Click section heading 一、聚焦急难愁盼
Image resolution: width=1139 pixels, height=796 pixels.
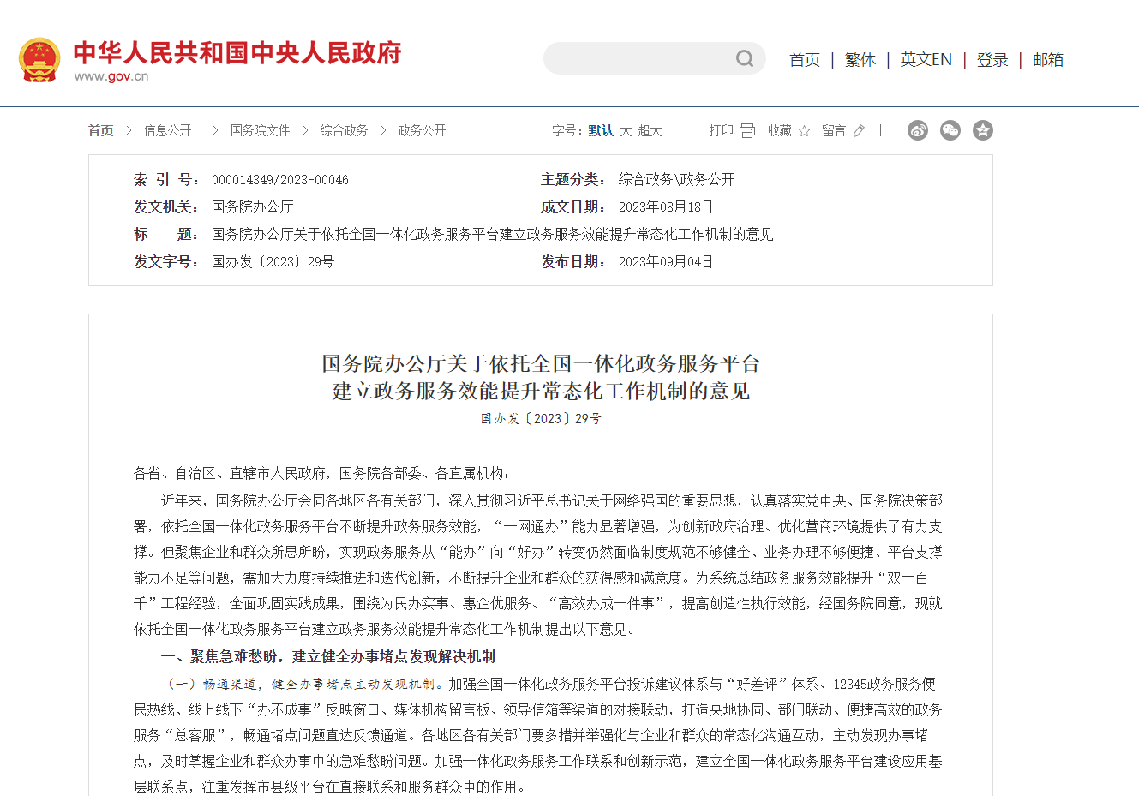pos(220,657)
